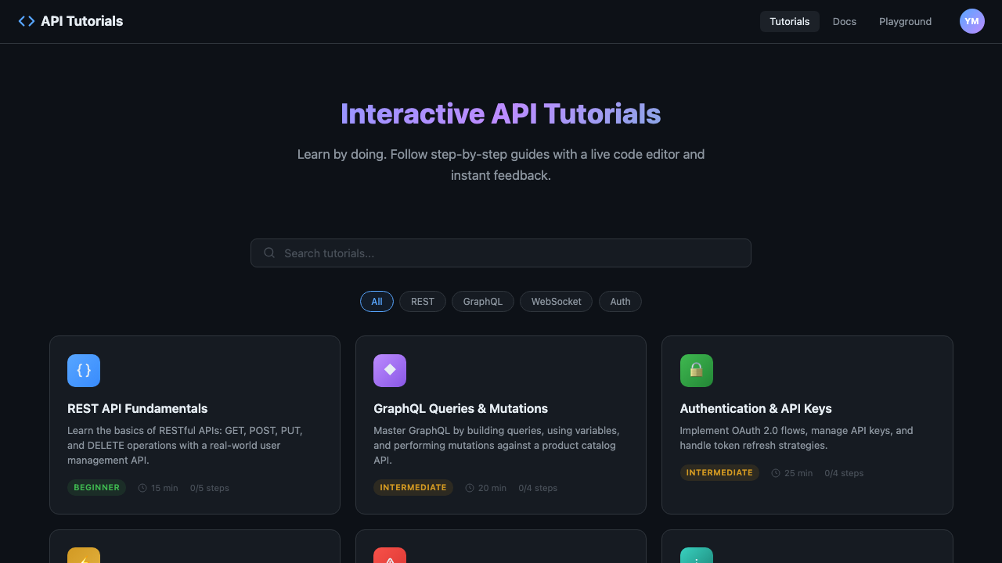Open the Docs nav tab
The image size is (1002, 563).
(x=844, y=21)
